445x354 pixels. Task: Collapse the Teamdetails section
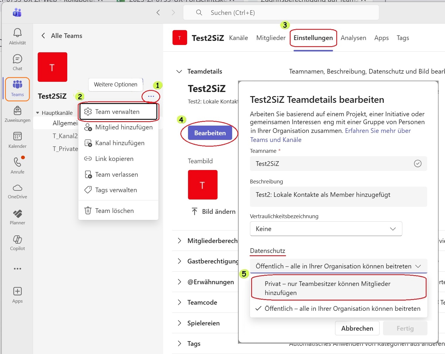[179, 72]
